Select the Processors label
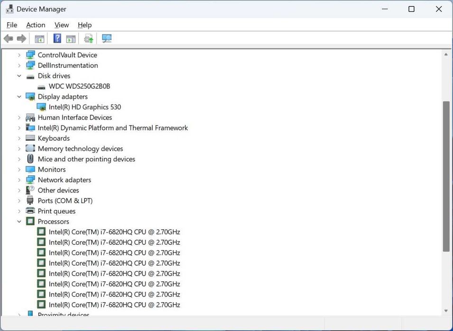Image resolution: width=453 pixels, height=331 pixels. click(x=54, y=222)
